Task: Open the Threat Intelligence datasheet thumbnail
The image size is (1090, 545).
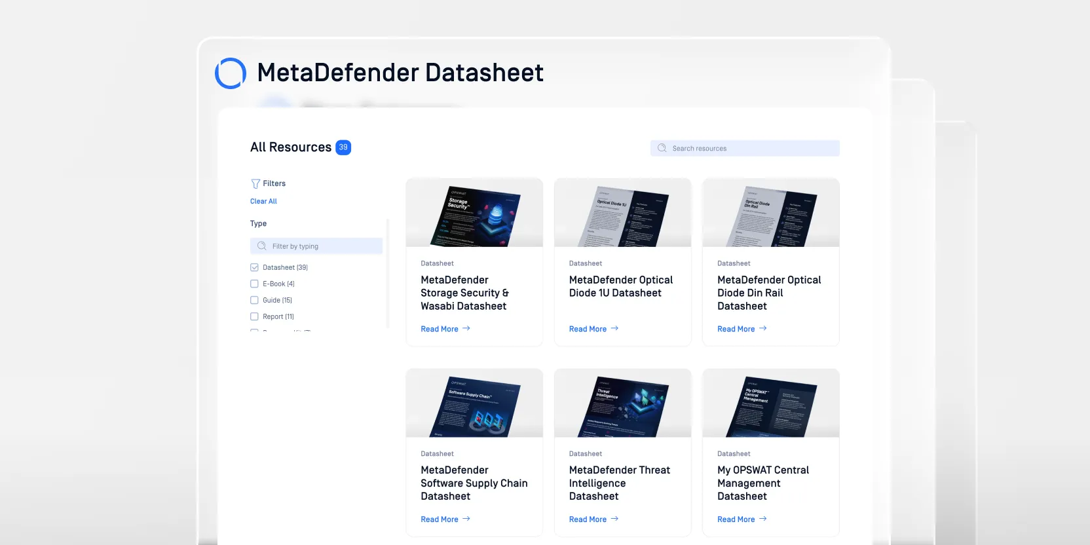Action: (x=622, y=403)
